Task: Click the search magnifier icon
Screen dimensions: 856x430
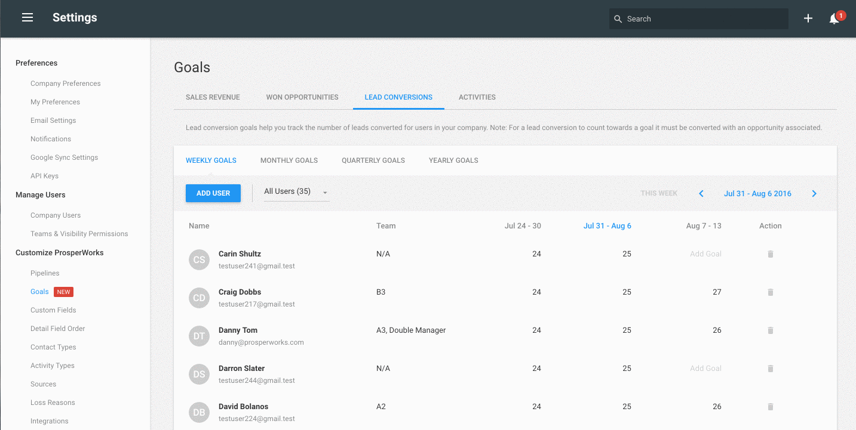Action: point(618,19)
